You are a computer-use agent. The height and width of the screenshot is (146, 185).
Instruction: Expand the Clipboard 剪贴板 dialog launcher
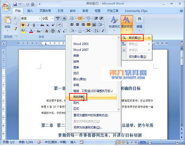point(17,36)
